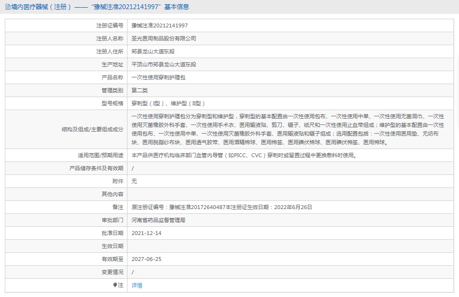This screenshot has width=459, height=297.
Task: Select registrant name 圣光医用制品股份有限公司
Action: 164,38
